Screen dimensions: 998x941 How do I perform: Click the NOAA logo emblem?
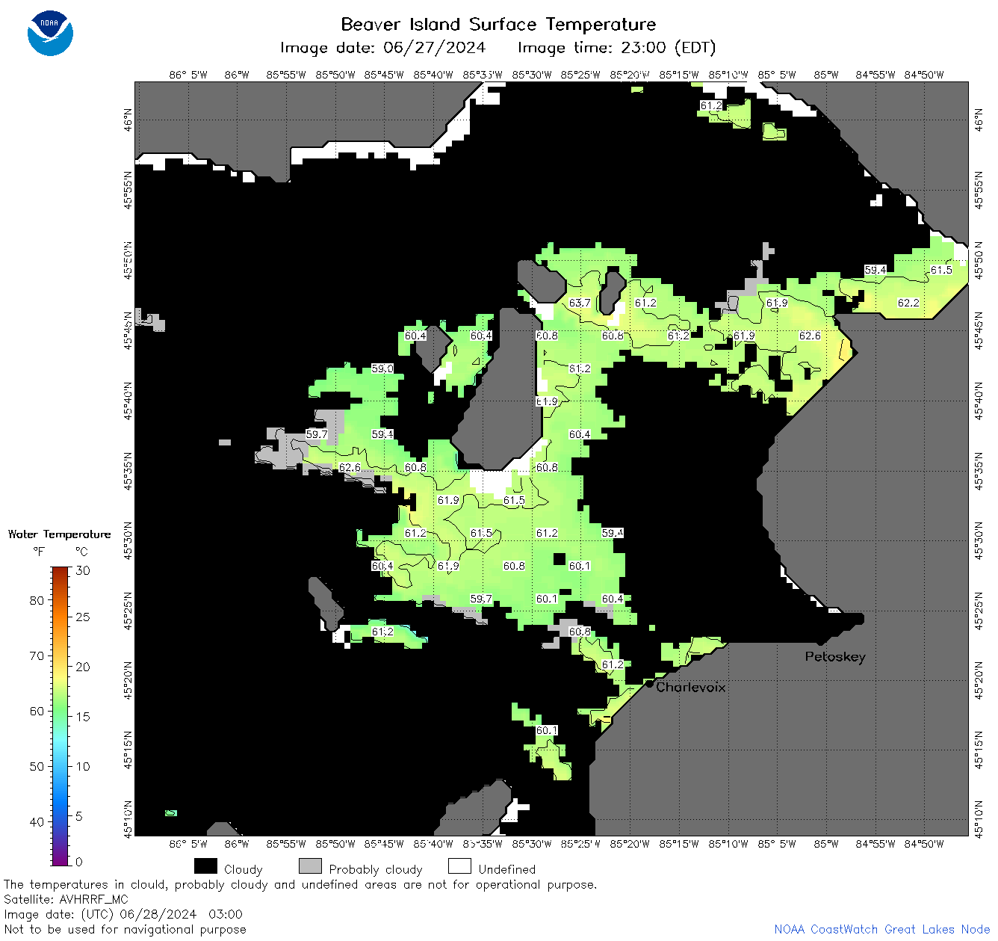coord(50,34)
